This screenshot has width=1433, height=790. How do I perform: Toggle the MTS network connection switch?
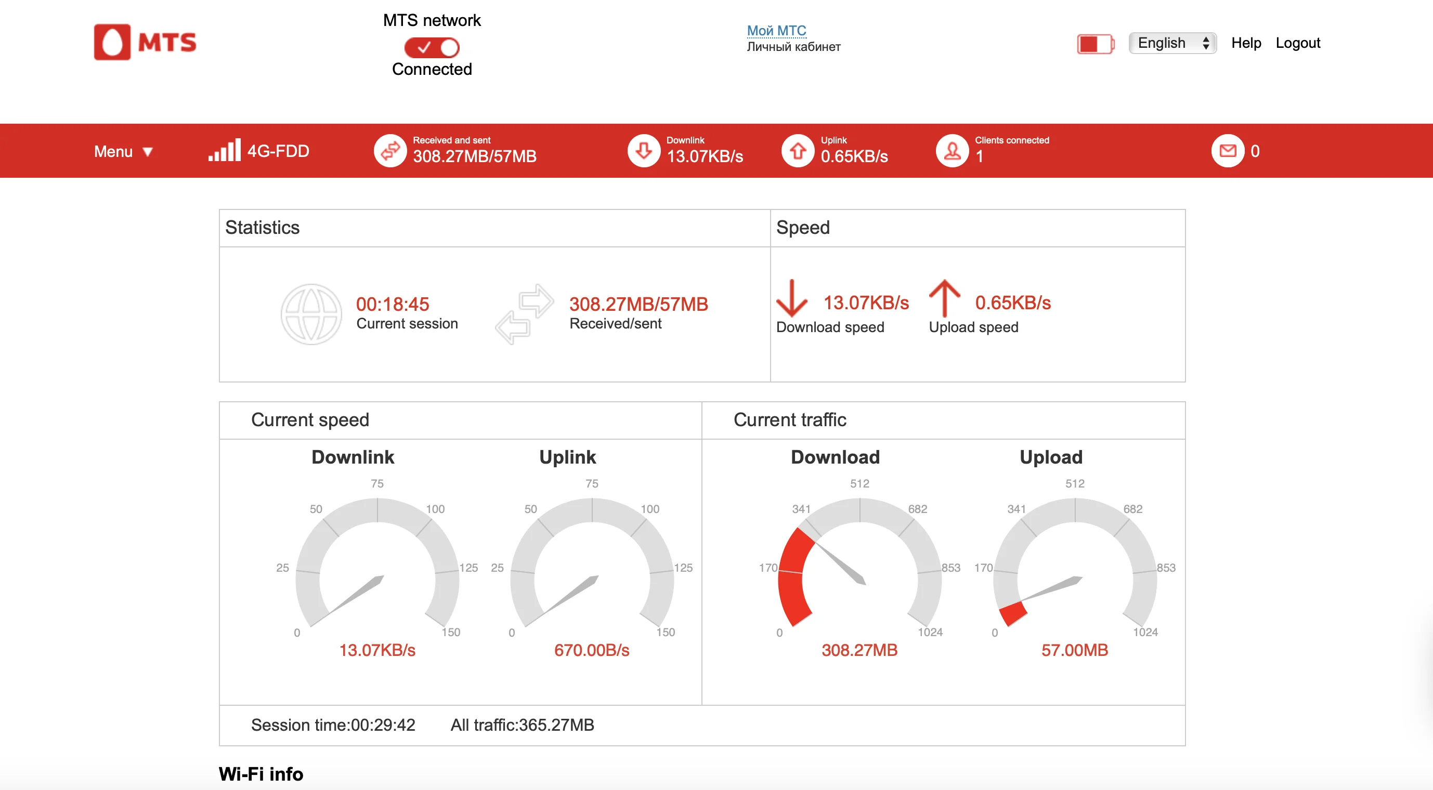tap(432, 48)
